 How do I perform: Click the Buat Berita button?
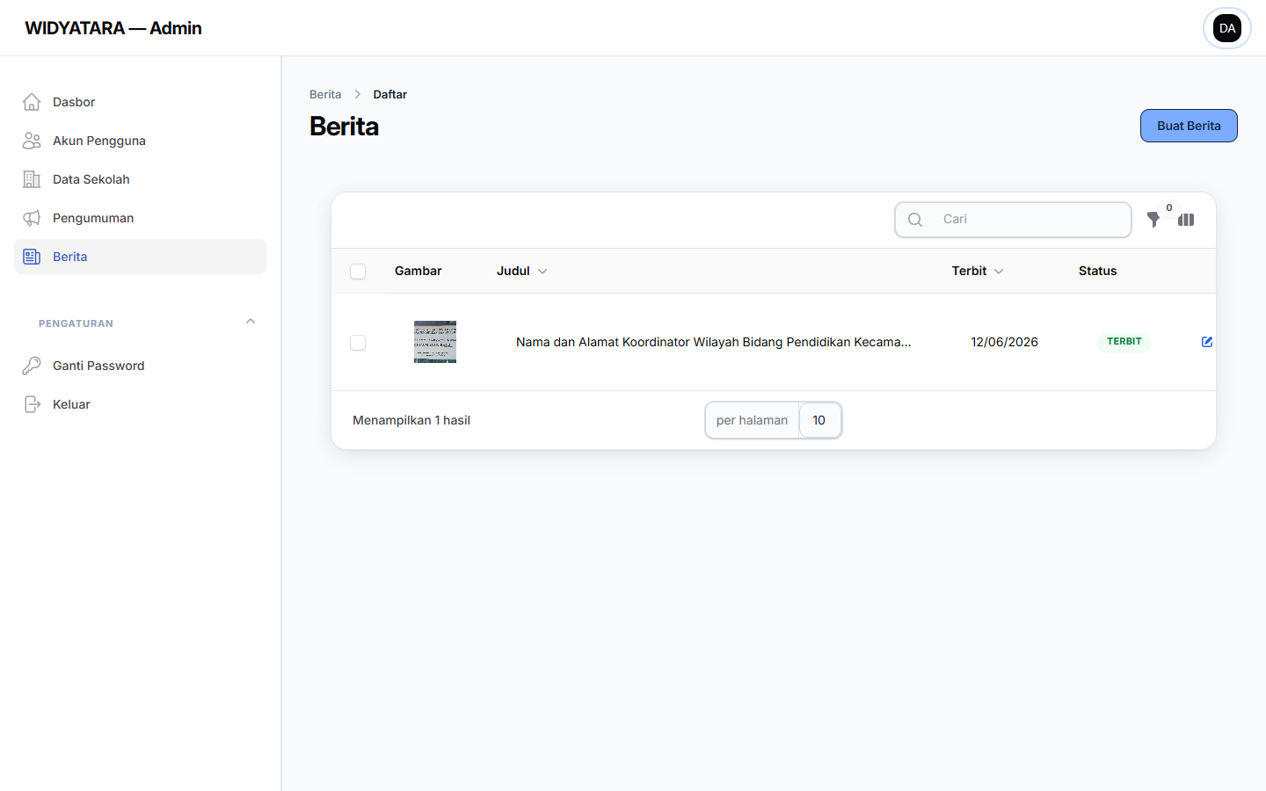[x=1189, y=126]
